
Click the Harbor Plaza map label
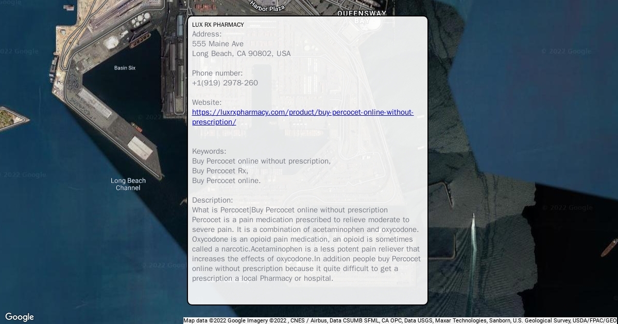[x=267, y=6]
